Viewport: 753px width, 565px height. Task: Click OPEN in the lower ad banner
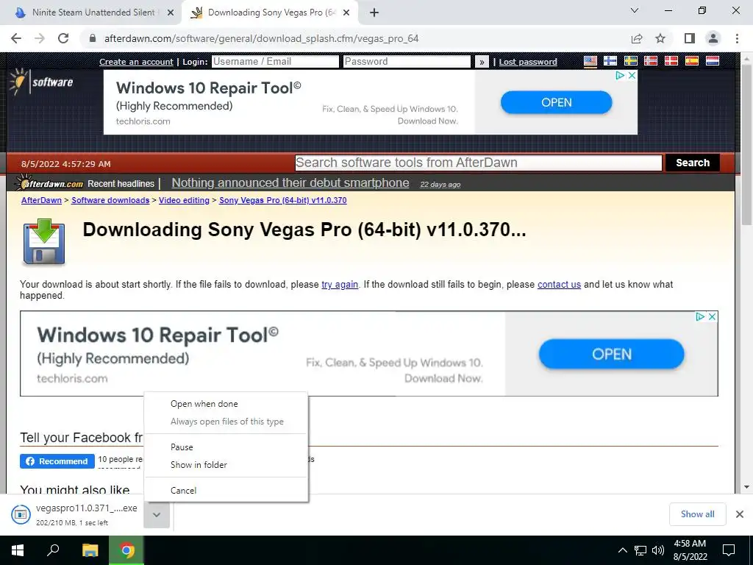(x=611, y=354)
